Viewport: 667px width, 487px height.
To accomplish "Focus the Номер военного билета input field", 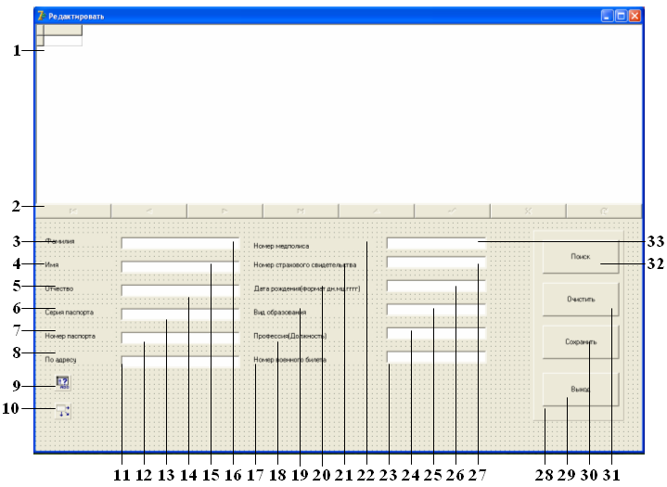I will pos(436,357).
